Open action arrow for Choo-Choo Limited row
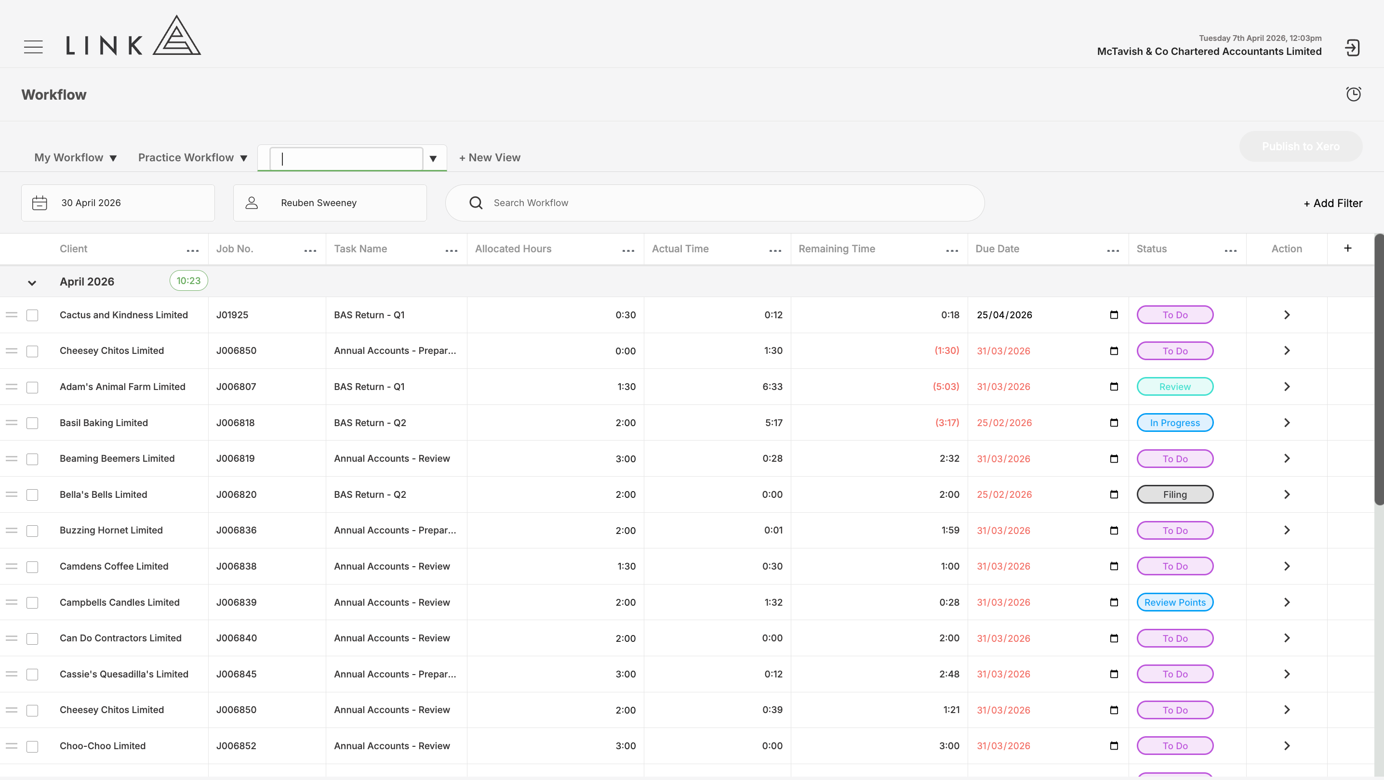 click(1287, 746)
